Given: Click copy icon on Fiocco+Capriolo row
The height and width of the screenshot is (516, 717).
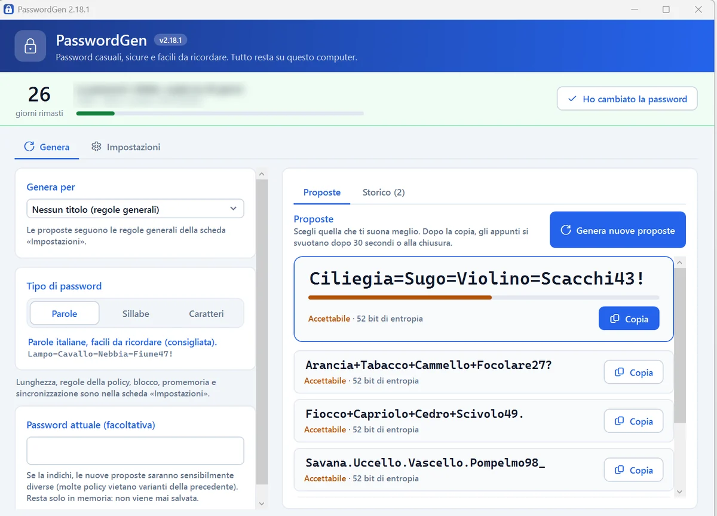Looking at the screenshot, I should 619,422.
